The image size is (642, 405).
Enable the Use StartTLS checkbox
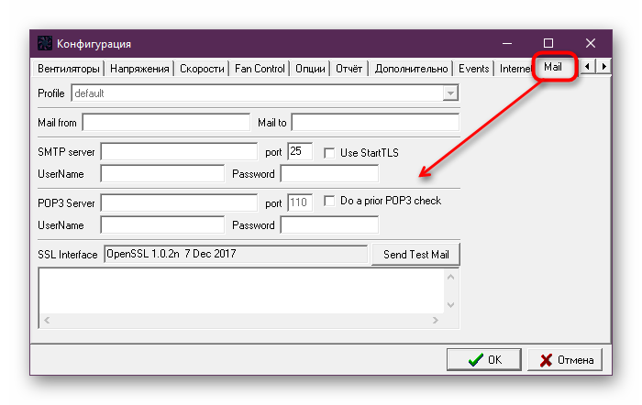[329, 152]
